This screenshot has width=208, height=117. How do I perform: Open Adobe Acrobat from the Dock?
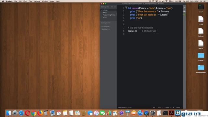coord(171,113)
